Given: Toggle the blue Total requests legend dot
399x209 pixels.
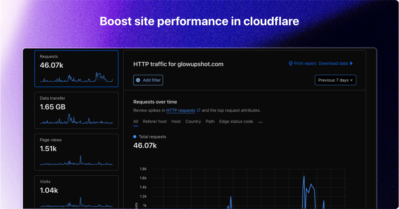Looking at the screenshot, I should 134,137.
